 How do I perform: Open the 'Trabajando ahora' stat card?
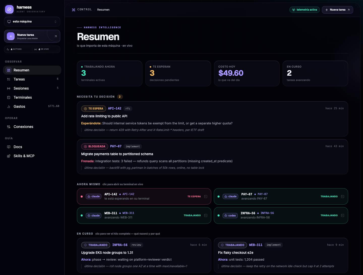[x=110, y=73]
